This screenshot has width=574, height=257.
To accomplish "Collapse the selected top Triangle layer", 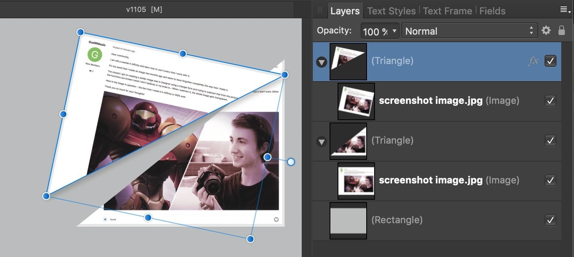I will point(321,62).
